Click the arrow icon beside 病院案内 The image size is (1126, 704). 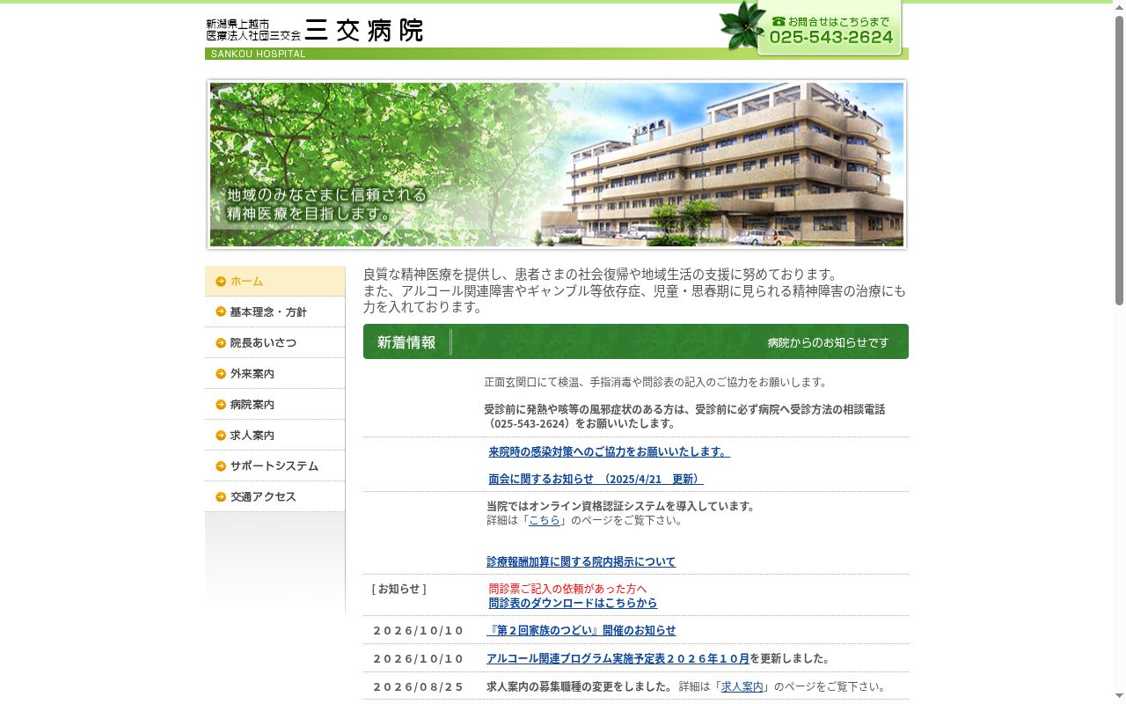pyautogui.click(x=221, y=405)
